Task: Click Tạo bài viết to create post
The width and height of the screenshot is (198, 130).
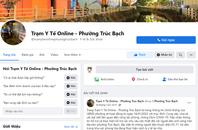Action: tap(145, 70)
